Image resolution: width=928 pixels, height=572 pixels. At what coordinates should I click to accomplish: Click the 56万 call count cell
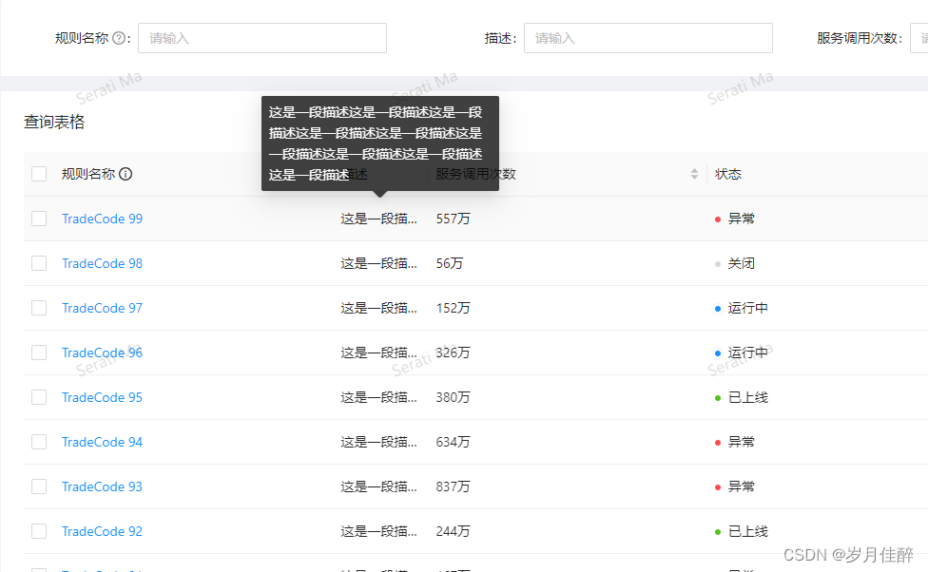pos(450,263)
